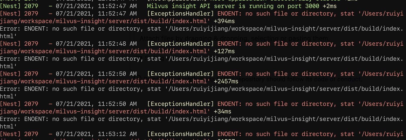406x140 pixels.
Task: Click [ExceptionsHandler] tag on the 11:52:47 line
Action: click(x=180, y=14)
